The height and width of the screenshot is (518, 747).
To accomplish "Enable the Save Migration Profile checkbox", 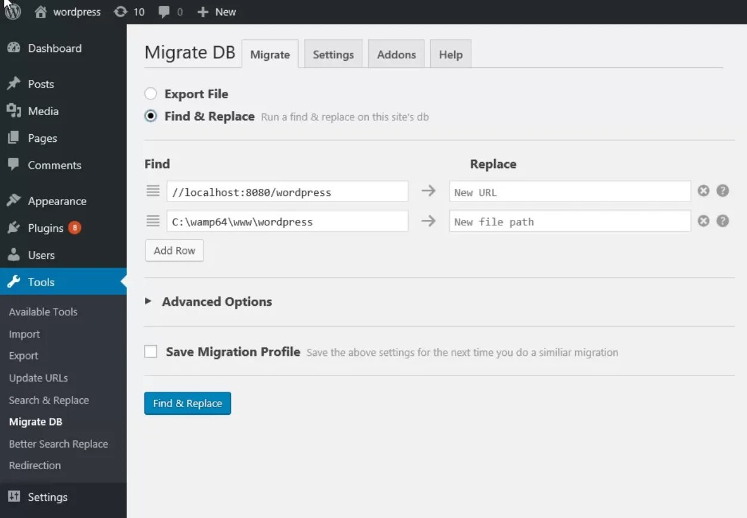I will (x=151, y=352).
